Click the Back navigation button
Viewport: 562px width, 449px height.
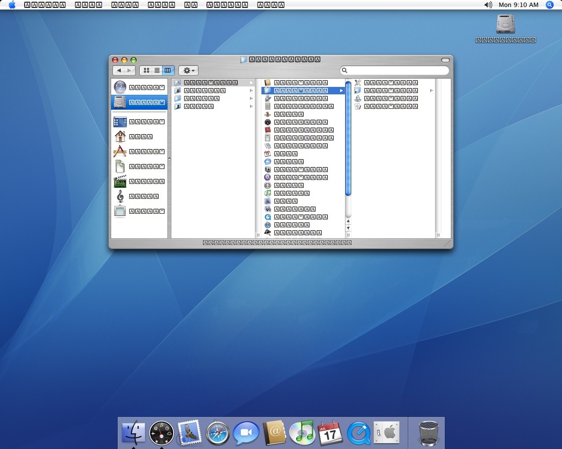coord(119,70)
